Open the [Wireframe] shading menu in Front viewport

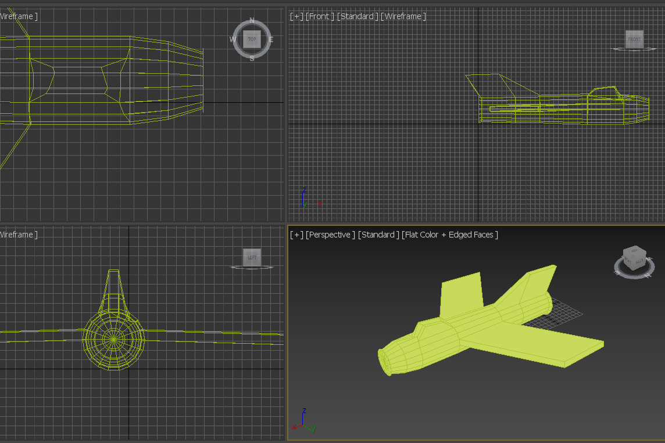click(x=403, y=16)
